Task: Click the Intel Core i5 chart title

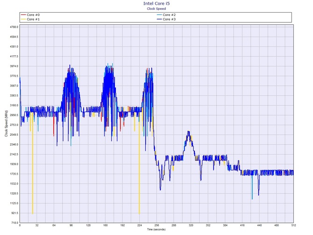Action: (x=156, y=3)
